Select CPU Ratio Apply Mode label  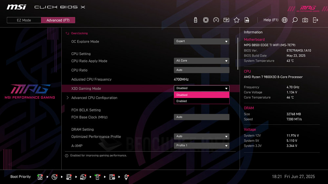[89, 61]
